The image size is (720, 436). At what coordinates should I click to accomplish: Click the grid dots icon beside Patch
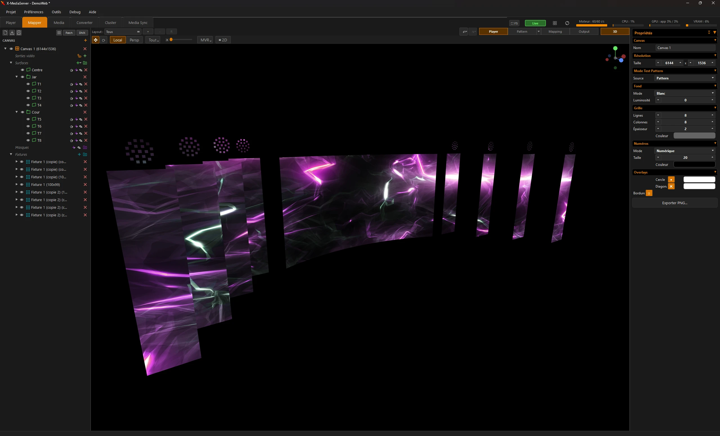click(x=59, y=33)
